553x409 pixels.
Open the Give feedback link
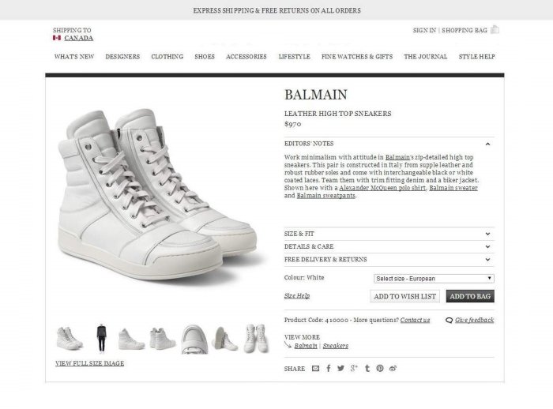pos(474,320)
